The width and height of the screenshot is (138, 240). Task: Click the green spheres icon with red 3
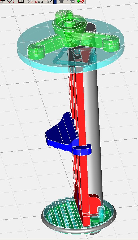click(x=81, y=1)
